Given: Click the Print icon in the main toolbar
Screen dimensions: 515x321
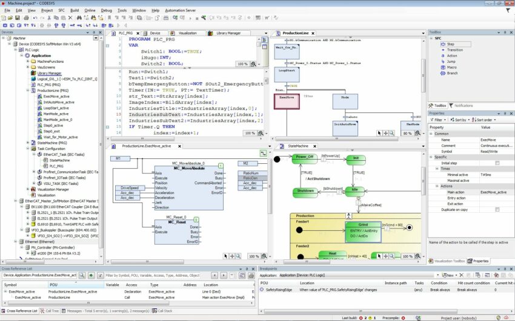Looking at the screenshot, I should click(26, 18).
